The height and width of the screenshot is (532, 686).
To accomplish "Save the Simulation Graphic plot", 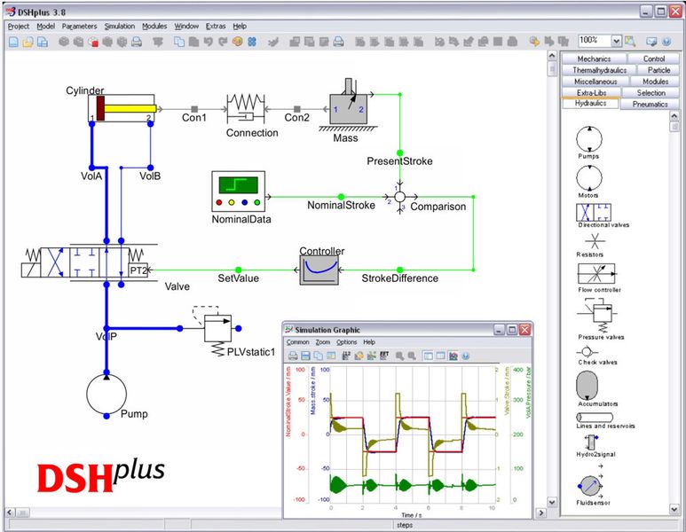I will (x=305, y=356).
